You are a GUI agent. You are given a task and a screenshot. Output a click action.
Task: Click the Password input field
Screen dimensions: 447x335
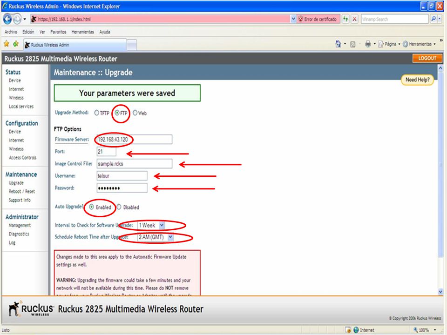coord(122,188)
